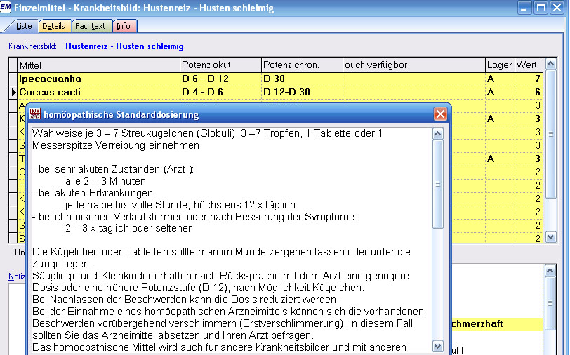Select the Ipecacuanha row

click(x=98, y=79)
